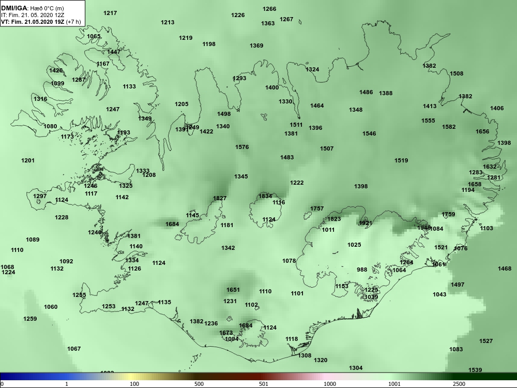Click the value 1025 on Vatnajökull
Screen dimensions: 517x388
click(354, 245)
